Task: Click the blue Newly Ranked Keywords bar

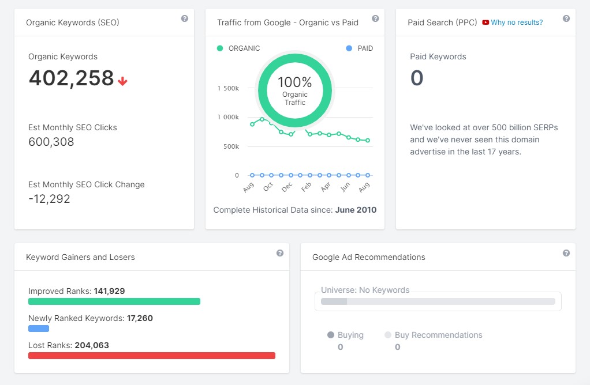Action: coord(38,329)
